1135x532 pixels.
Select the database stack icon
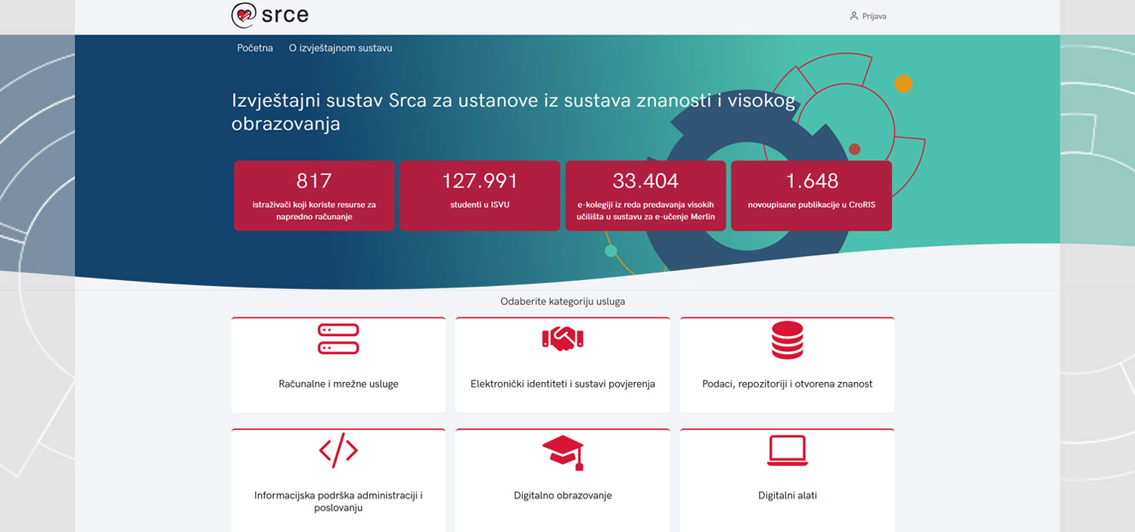click(787, 340)
